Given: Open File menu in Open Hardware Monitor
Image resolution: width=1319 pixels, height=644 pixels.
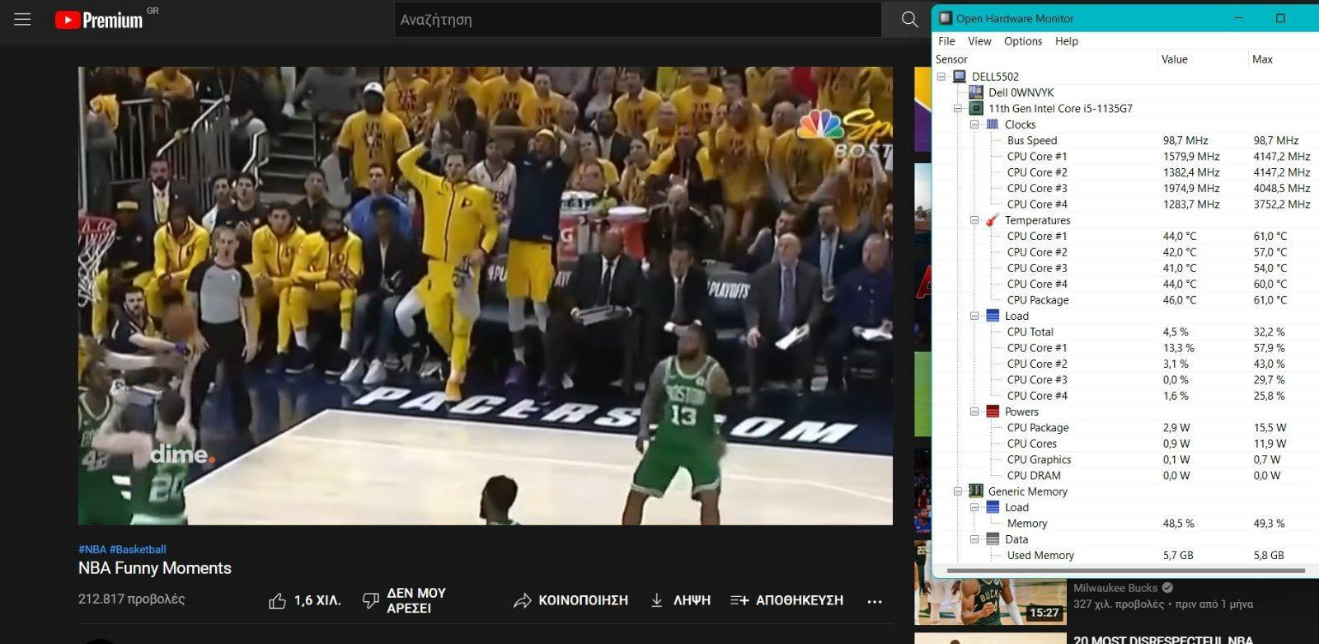Looking at the screenshot, I should click(x=946, y=41).
